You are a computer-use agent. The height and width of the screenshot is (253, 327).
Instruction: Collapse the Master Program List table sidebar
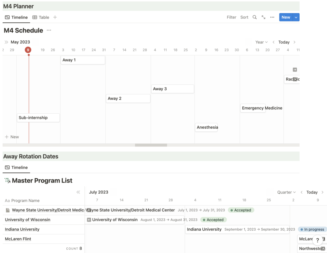(78, 192)
